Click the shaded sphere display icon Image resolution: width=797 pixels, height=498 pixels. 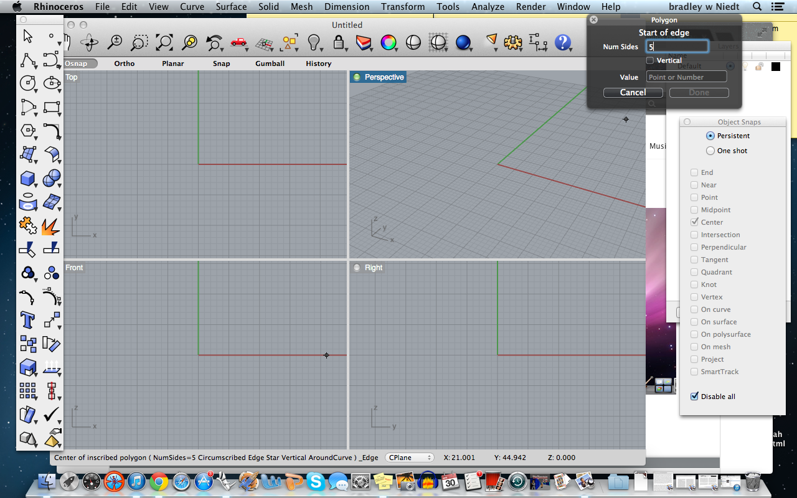click(413, 42)
